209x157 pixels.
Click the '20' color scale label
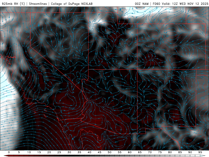click(x=49, y=152)
